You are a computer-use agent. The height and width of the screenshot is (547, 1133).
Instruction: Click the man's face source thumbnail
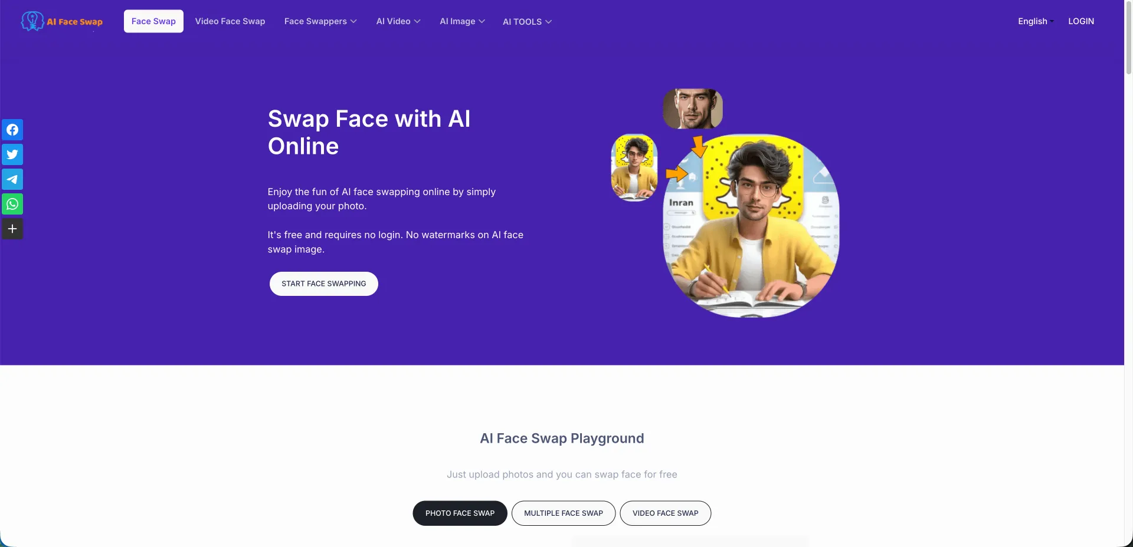(x=693, y=108)
